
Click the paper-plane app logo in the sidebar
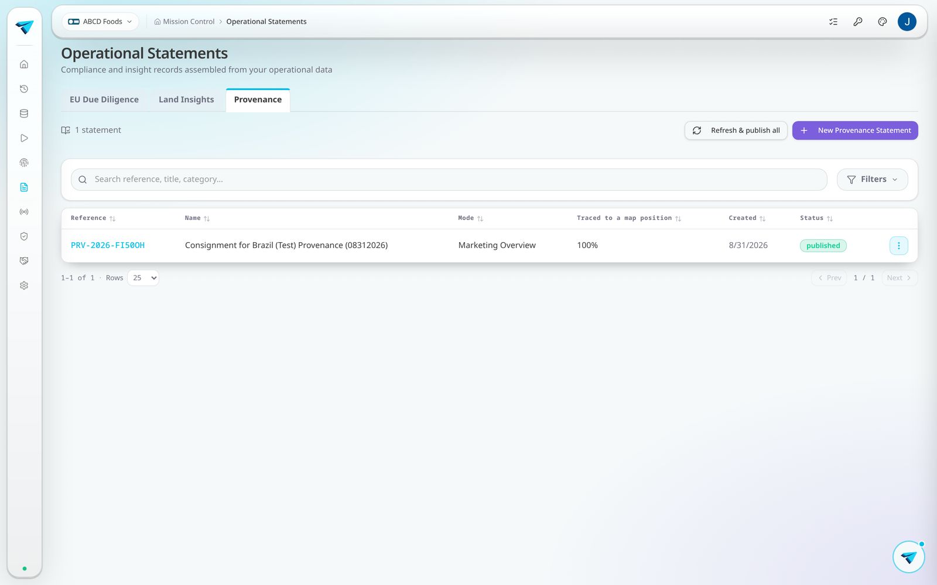[24, 27]
